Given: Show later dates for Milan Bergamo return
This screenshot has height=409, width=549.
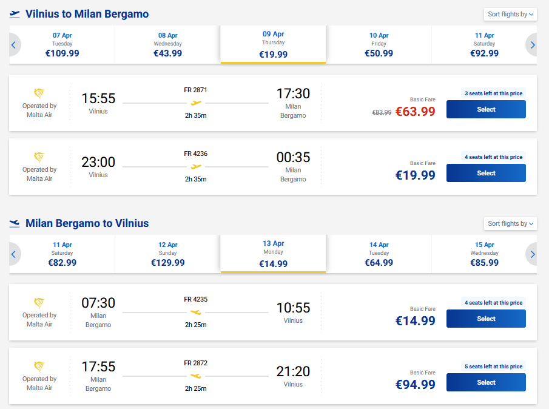Looking at the screenshot, I should 532,254.
